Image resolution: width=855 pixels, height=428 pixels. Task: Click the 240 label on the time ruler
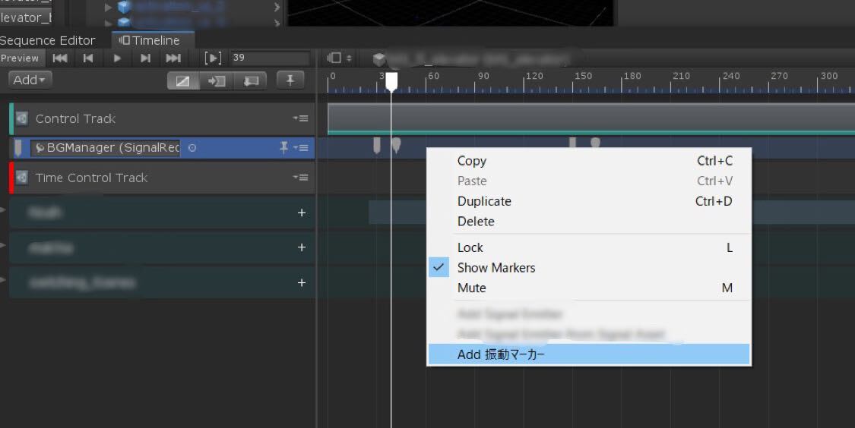coord(730,76)
